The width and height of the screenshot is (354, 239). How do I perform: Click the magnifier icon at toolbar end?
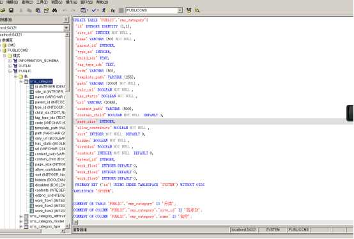[x=197, y=10]
